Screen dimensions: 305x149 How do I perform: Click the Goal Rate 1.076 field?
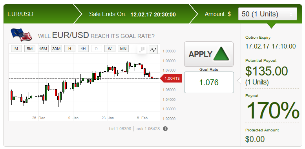(209, 83)
